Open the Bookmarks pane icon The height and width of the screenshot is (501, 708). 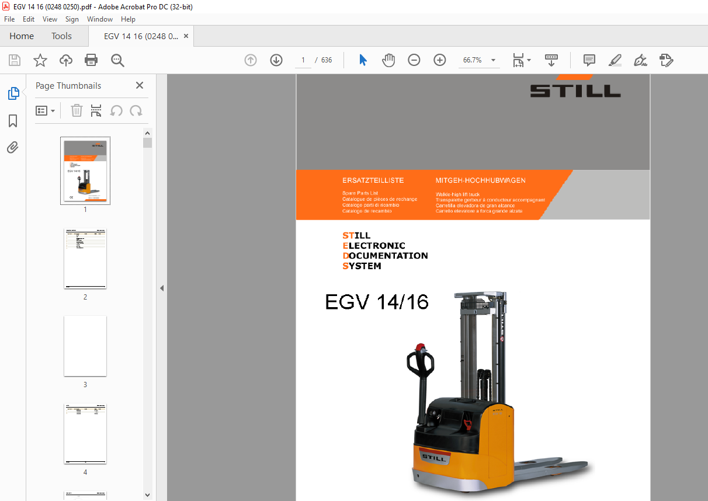pyautogui.click(x=13, y=121)
